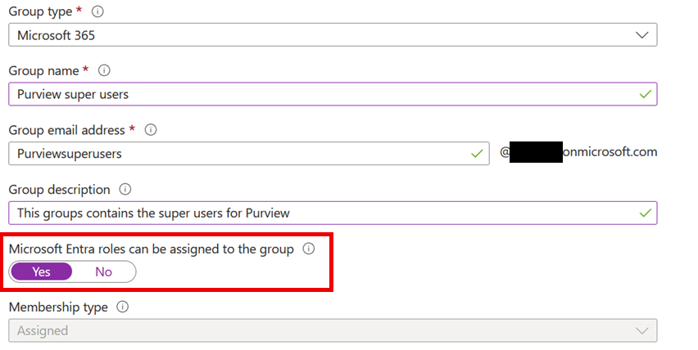Click the Group name field Purview super users
The image size is (698, 350).
coord(333,94)
